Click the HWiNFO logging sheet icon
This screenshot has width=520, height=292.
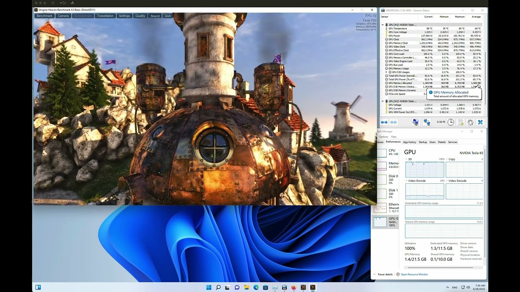click(461, 122)
